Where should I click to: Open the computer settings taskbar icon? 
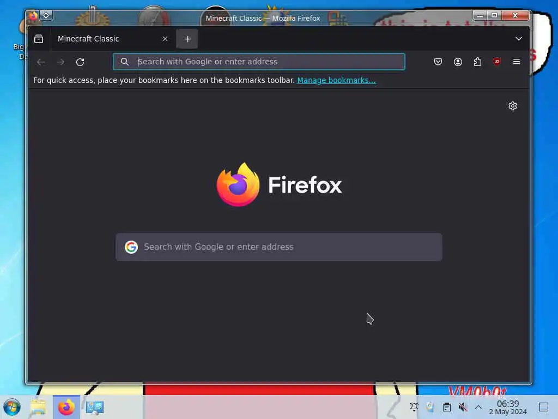(95, 407)
